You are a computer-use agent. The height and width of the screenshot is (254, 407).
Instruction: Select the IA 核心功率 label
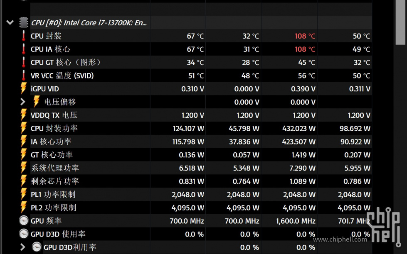(51, 142)
